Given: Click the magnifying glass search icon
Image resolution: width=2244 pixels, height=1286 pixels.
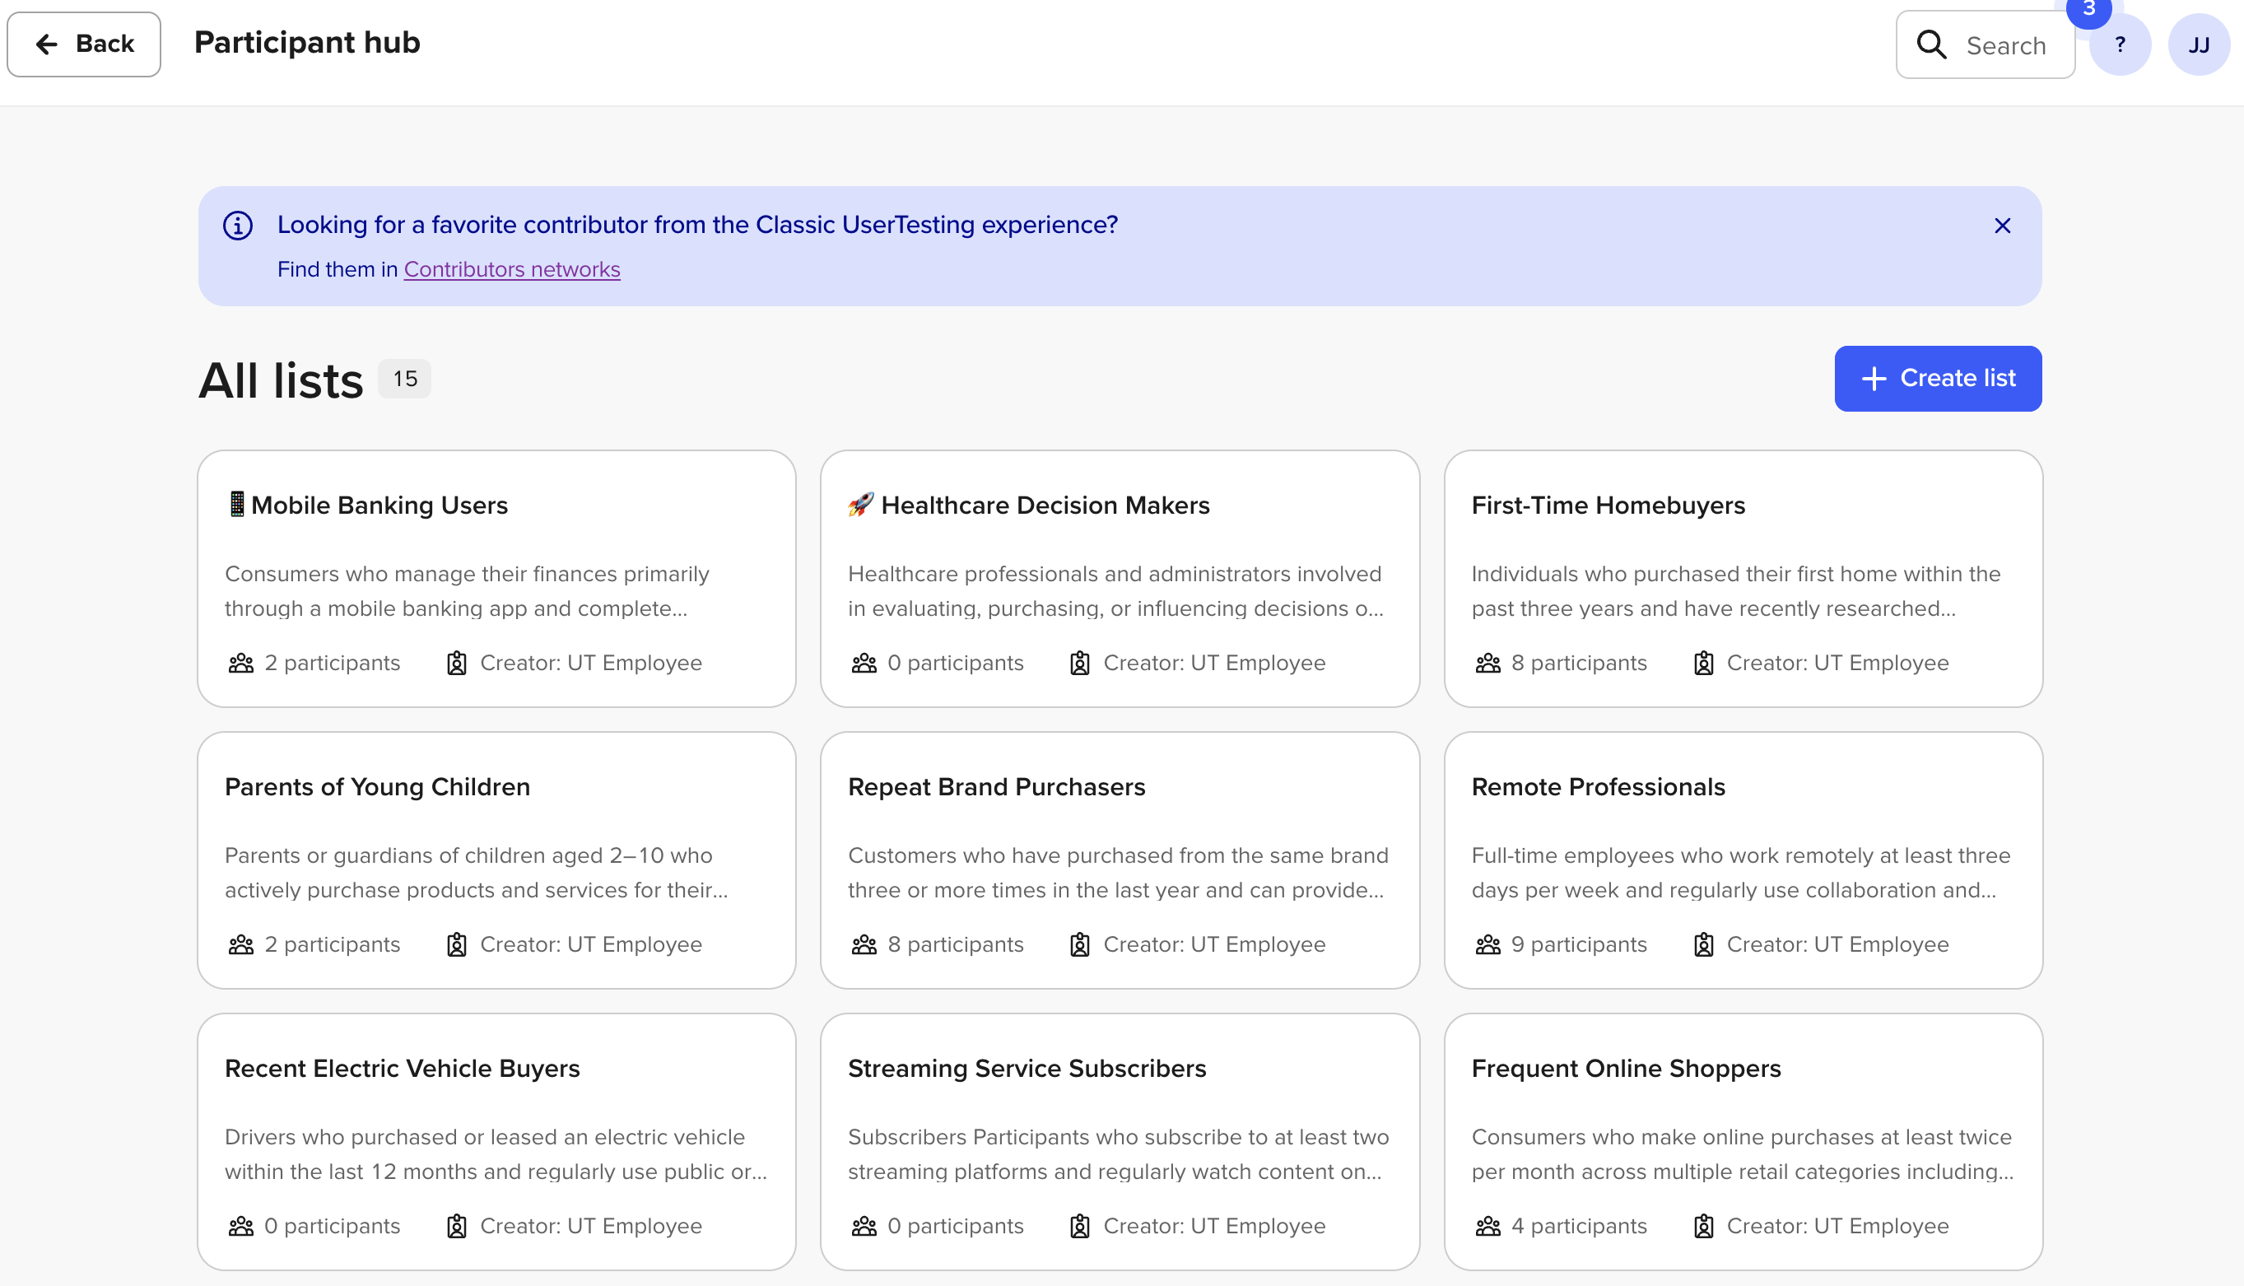Looking at the screenshot, I should [1930, 44].
